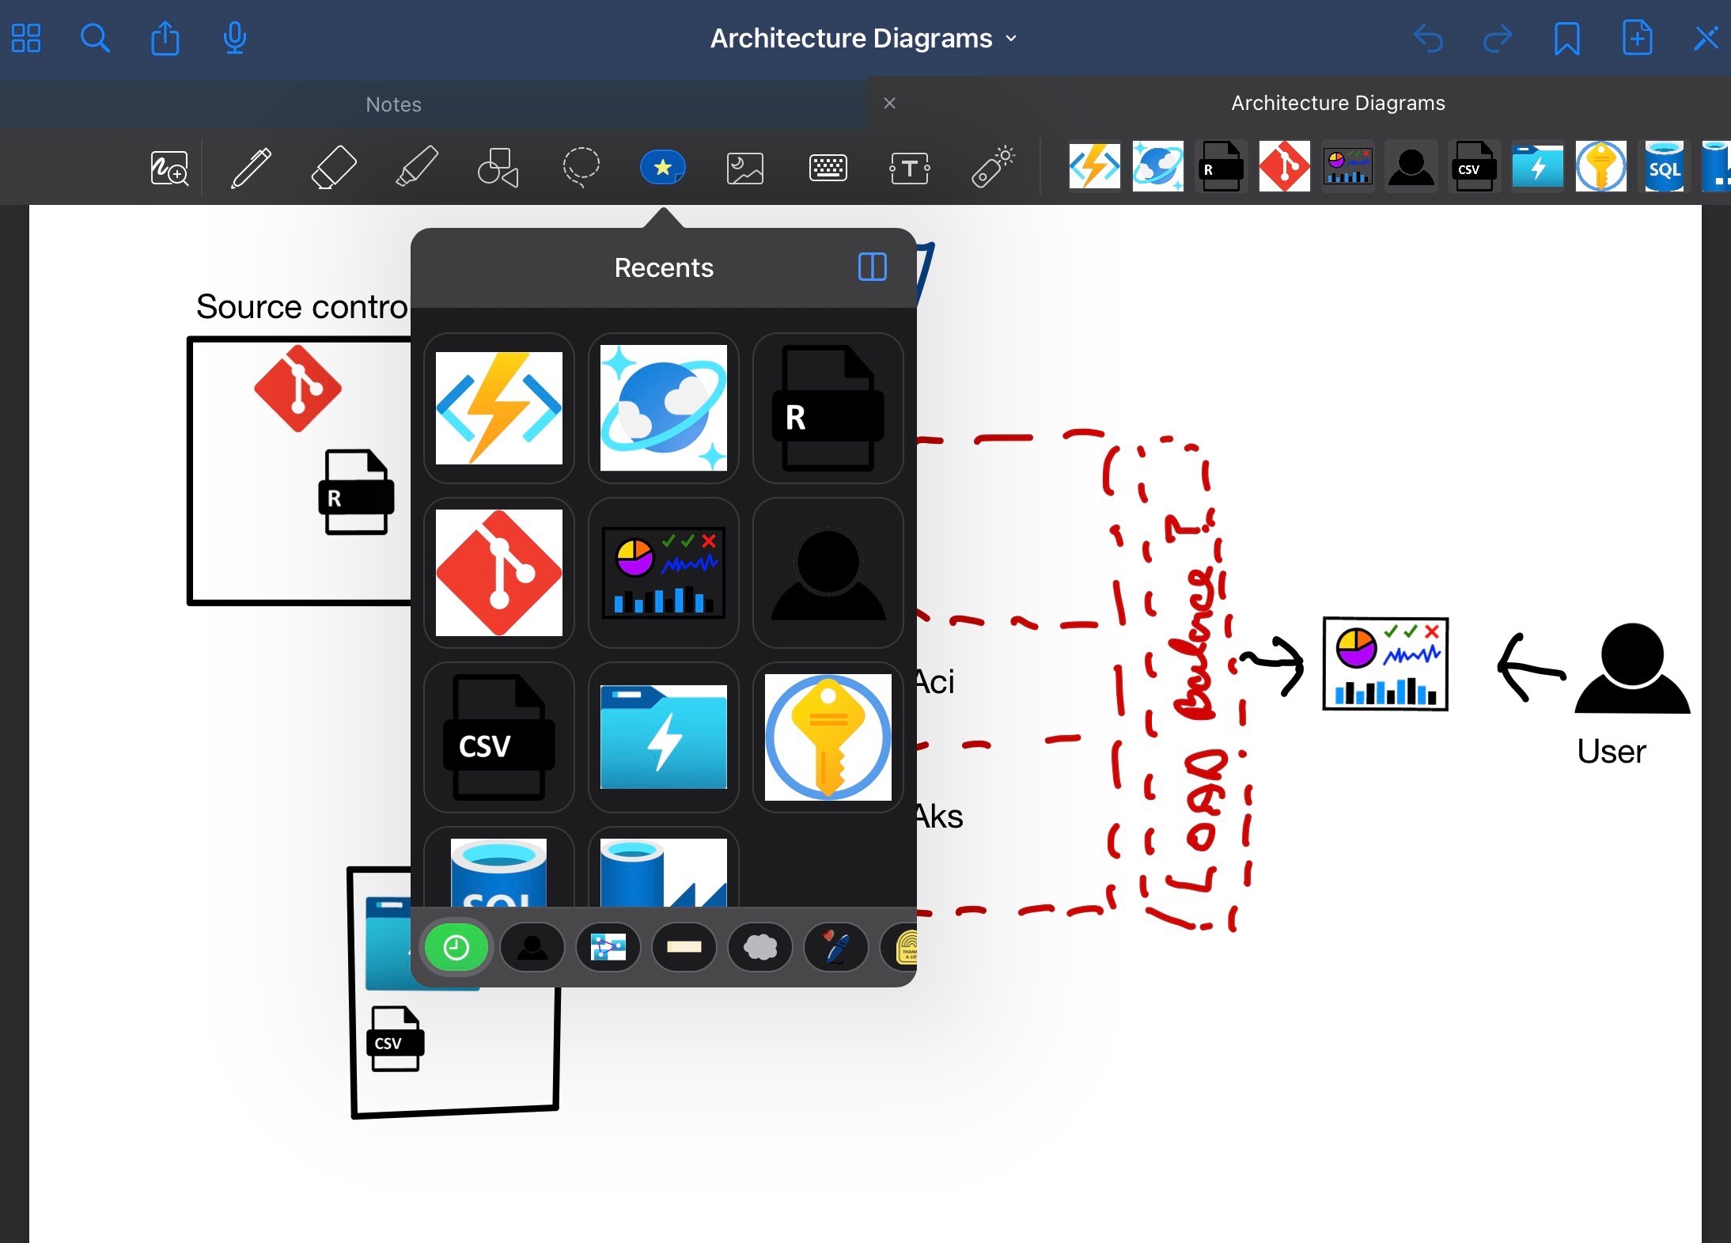Add a new page icon
This screenshot has height=1243, width=1731.
(1637, 38)
